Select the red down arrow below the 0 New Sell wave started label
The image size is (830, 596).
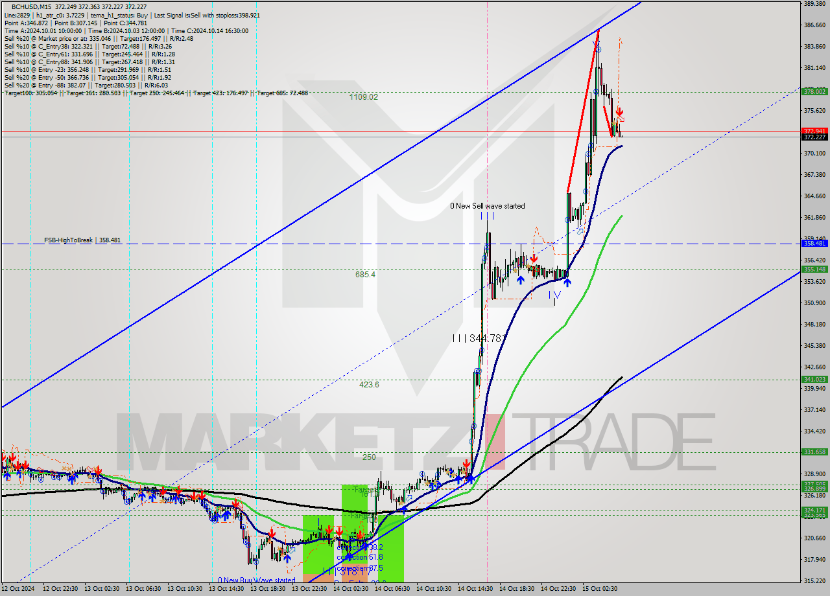pos(533,258)
